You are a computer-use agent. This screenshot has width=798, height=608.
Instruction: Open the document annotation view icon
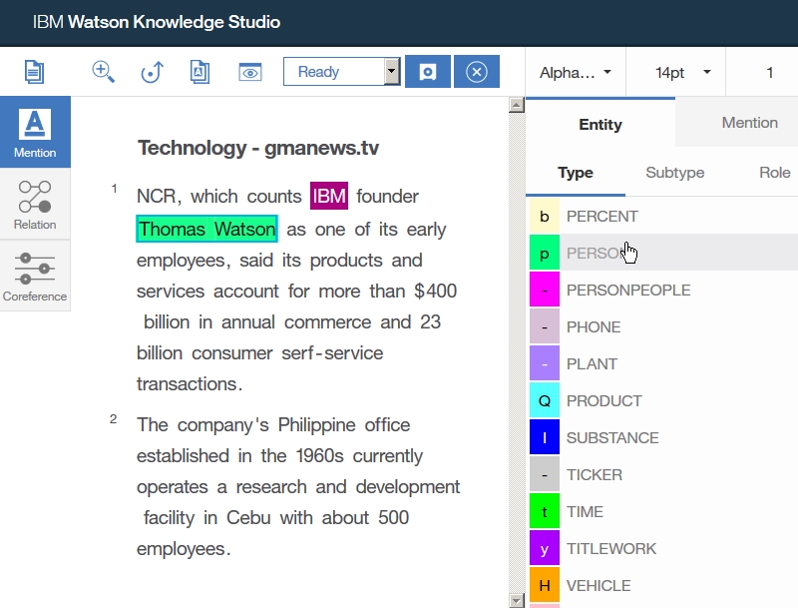pos(200,72)
